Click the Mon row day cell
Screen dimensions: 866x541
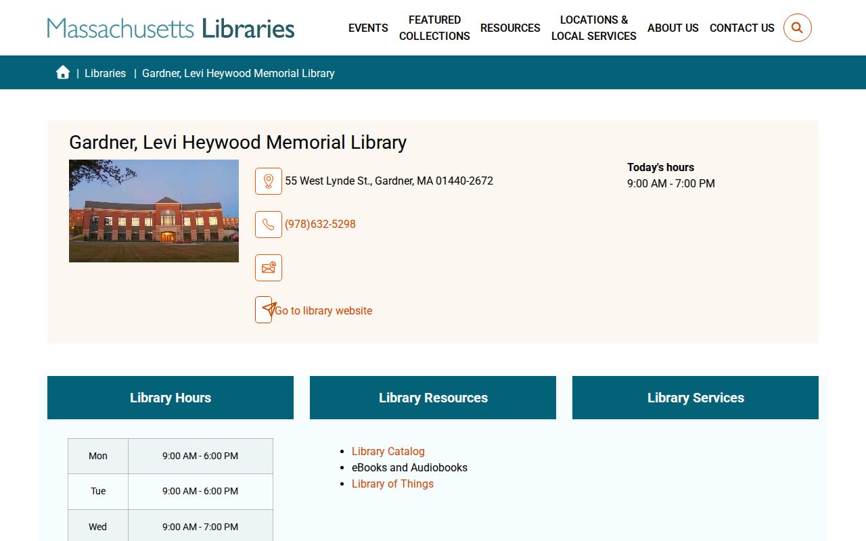98,456
